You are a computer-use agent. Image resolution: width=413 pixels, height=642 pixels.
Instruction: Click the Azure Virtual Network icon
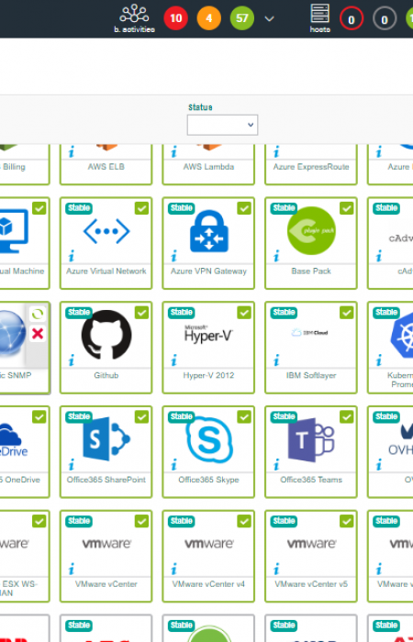coord(106,231)
